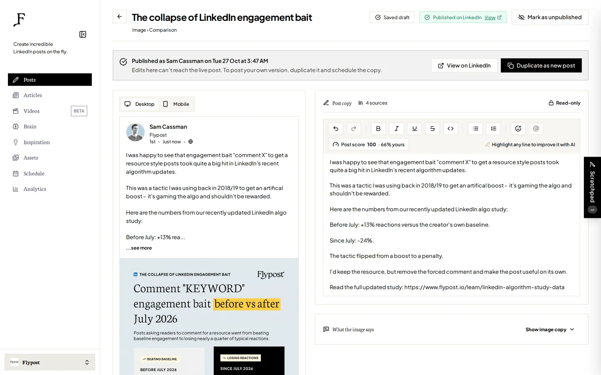Expand the truncated post with see more
The height and width of the screenshot is (375, 601).
pyautogui.click(x=139, y=248)
